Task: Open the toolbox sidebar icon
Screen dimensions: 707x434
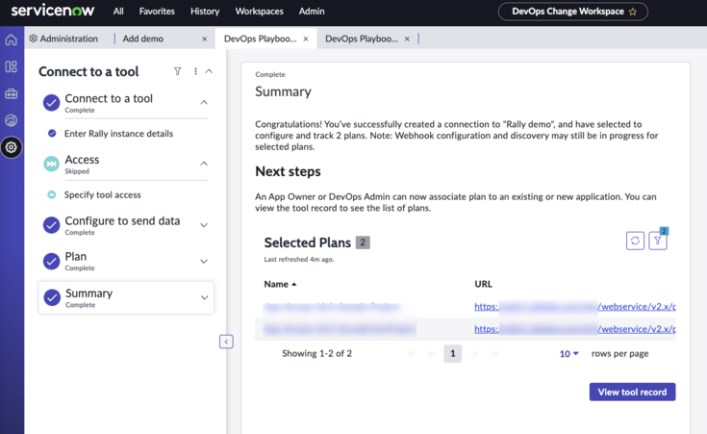Action: [x=12, y=94]
